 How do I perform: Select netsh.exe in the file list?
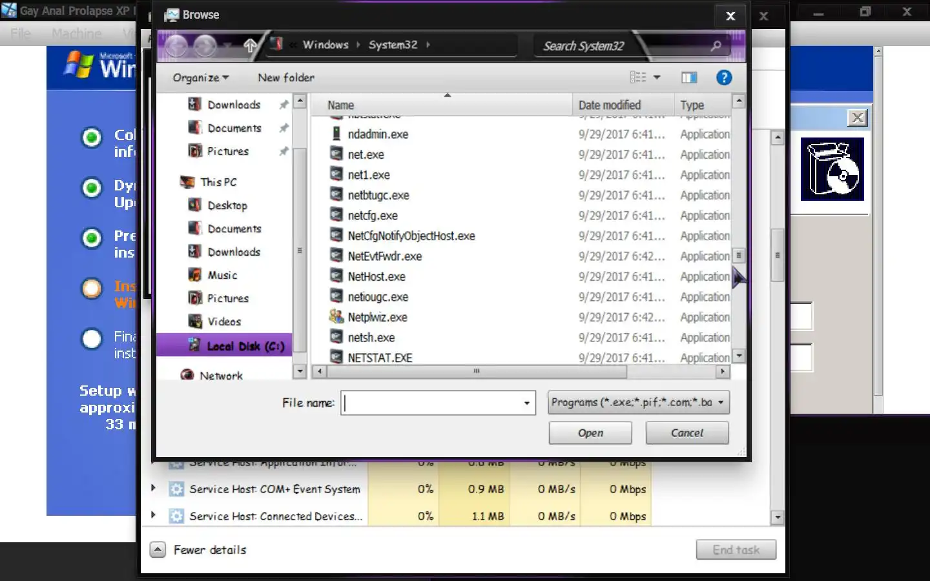[x=371, y=337]
